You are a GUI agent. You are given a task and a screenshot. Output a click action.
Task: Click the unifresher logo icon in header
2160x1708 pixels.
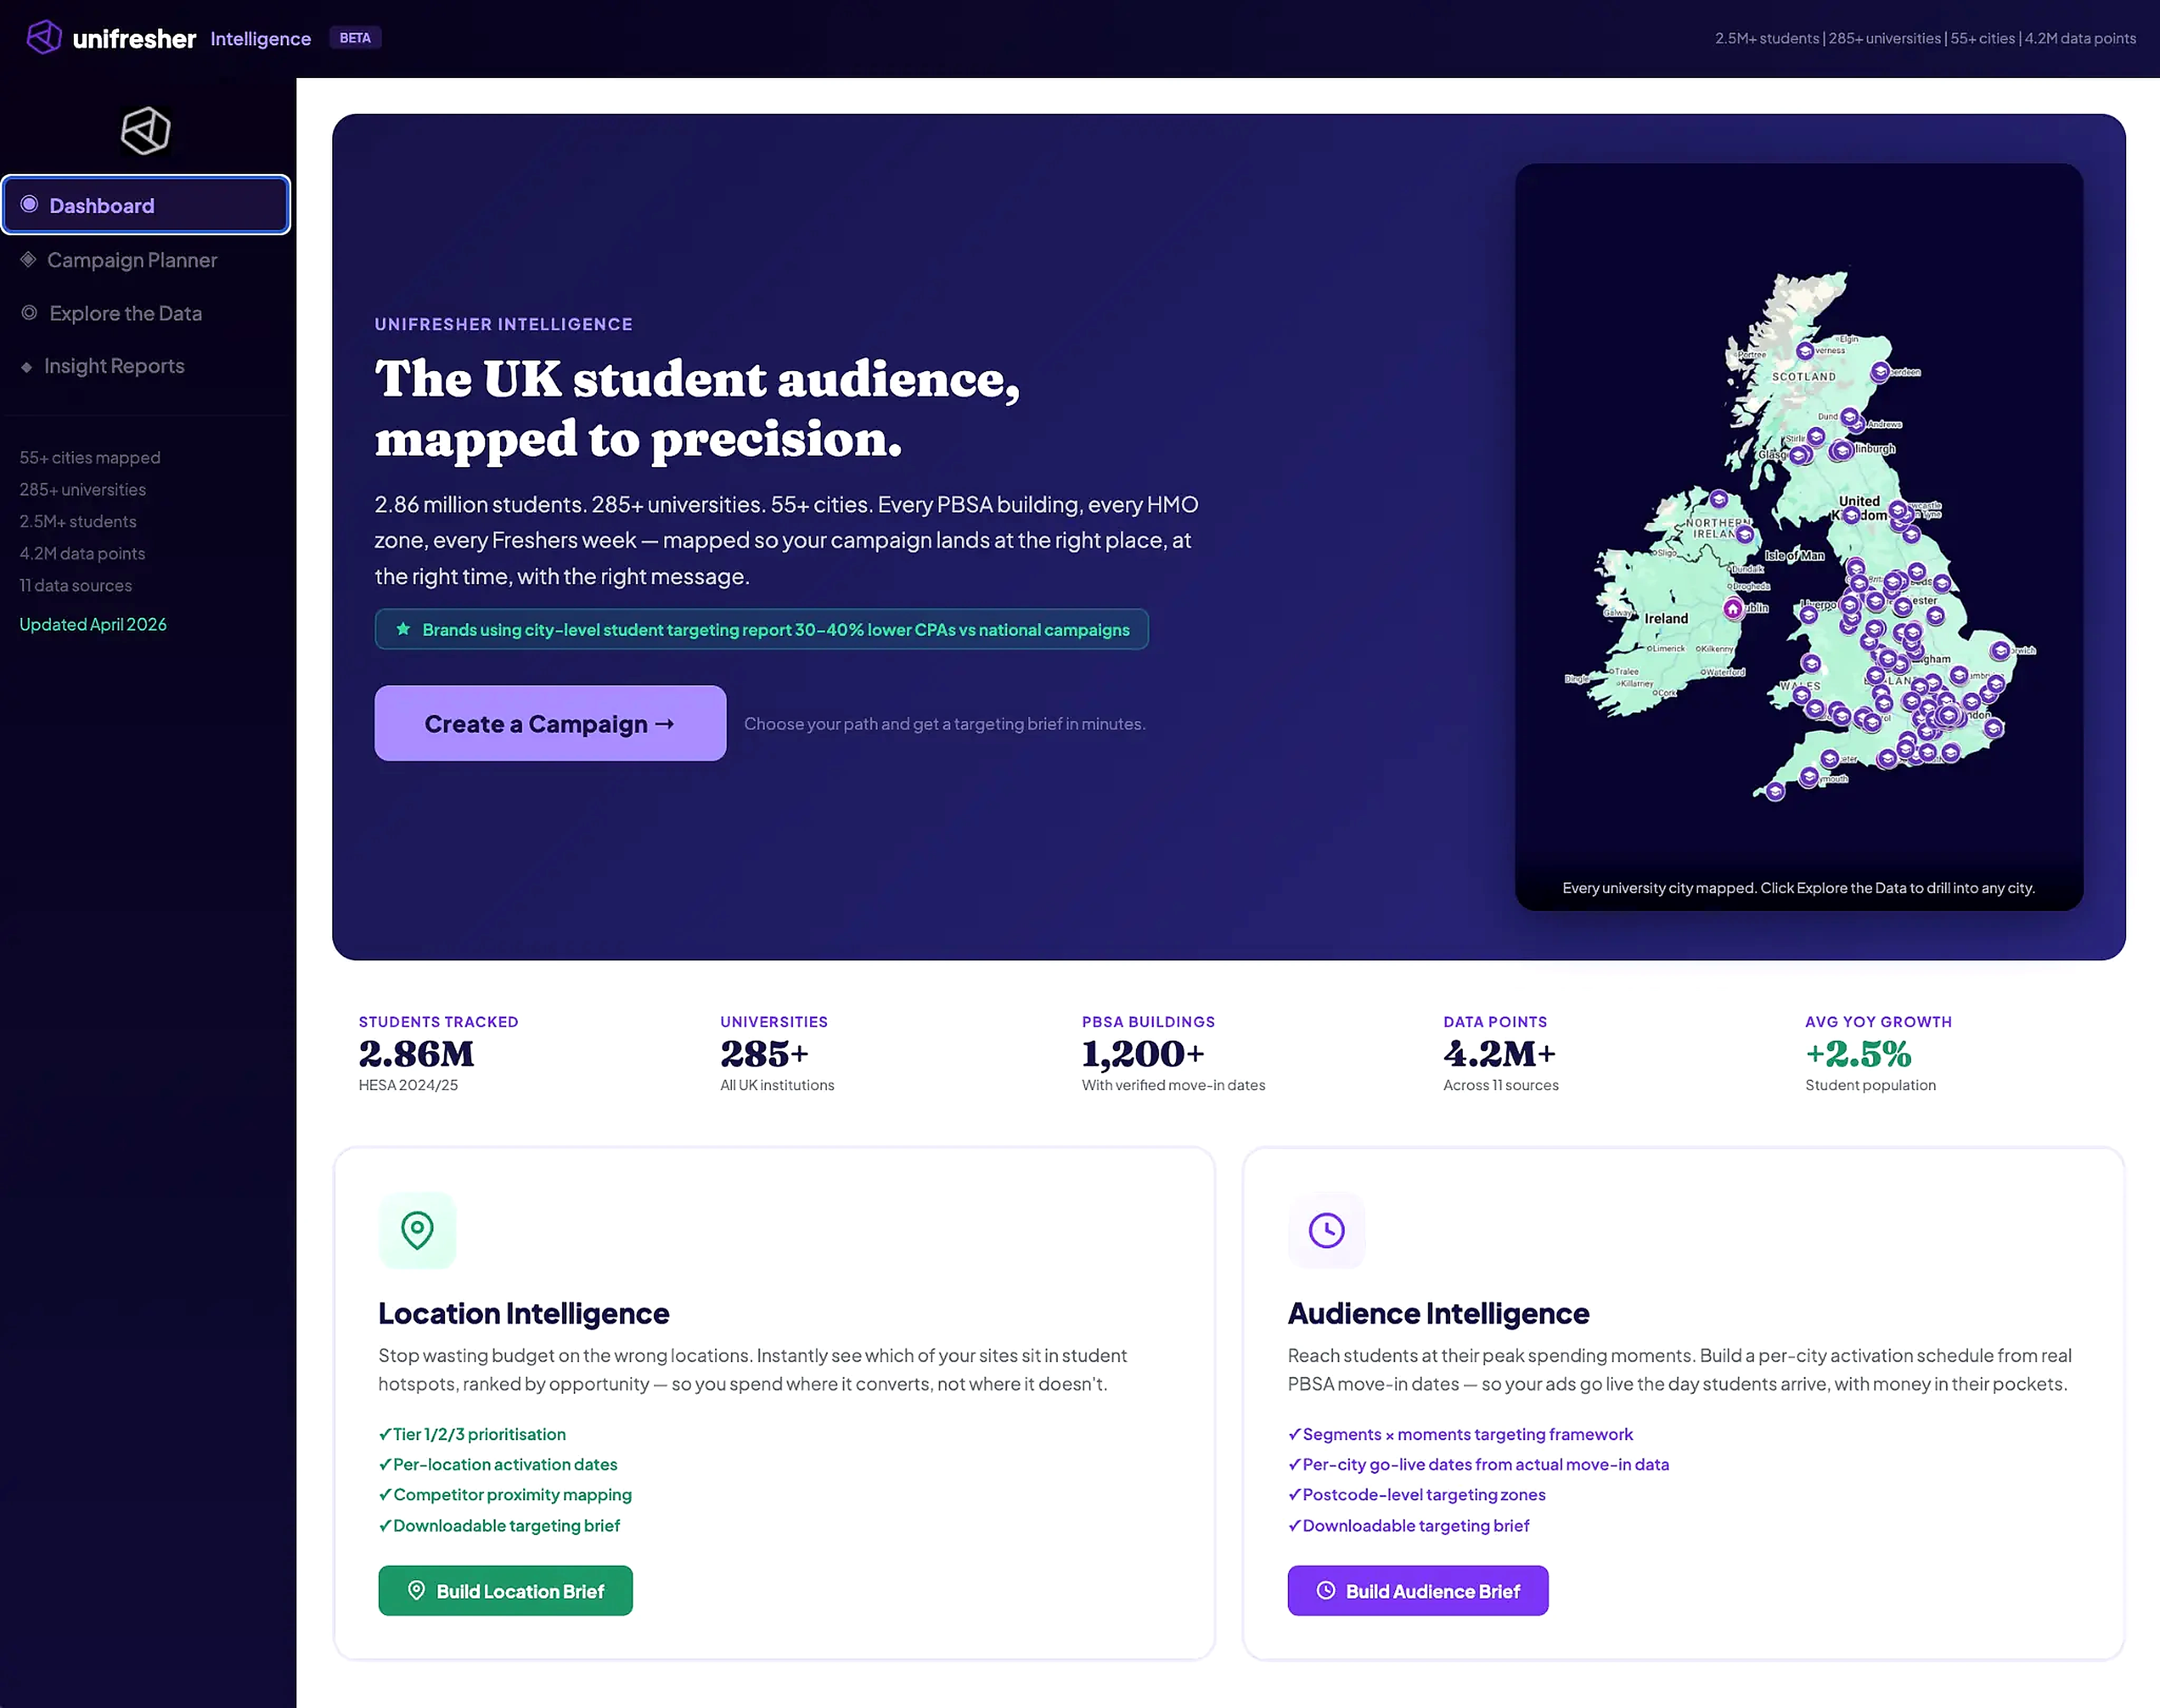pos(43,37)
